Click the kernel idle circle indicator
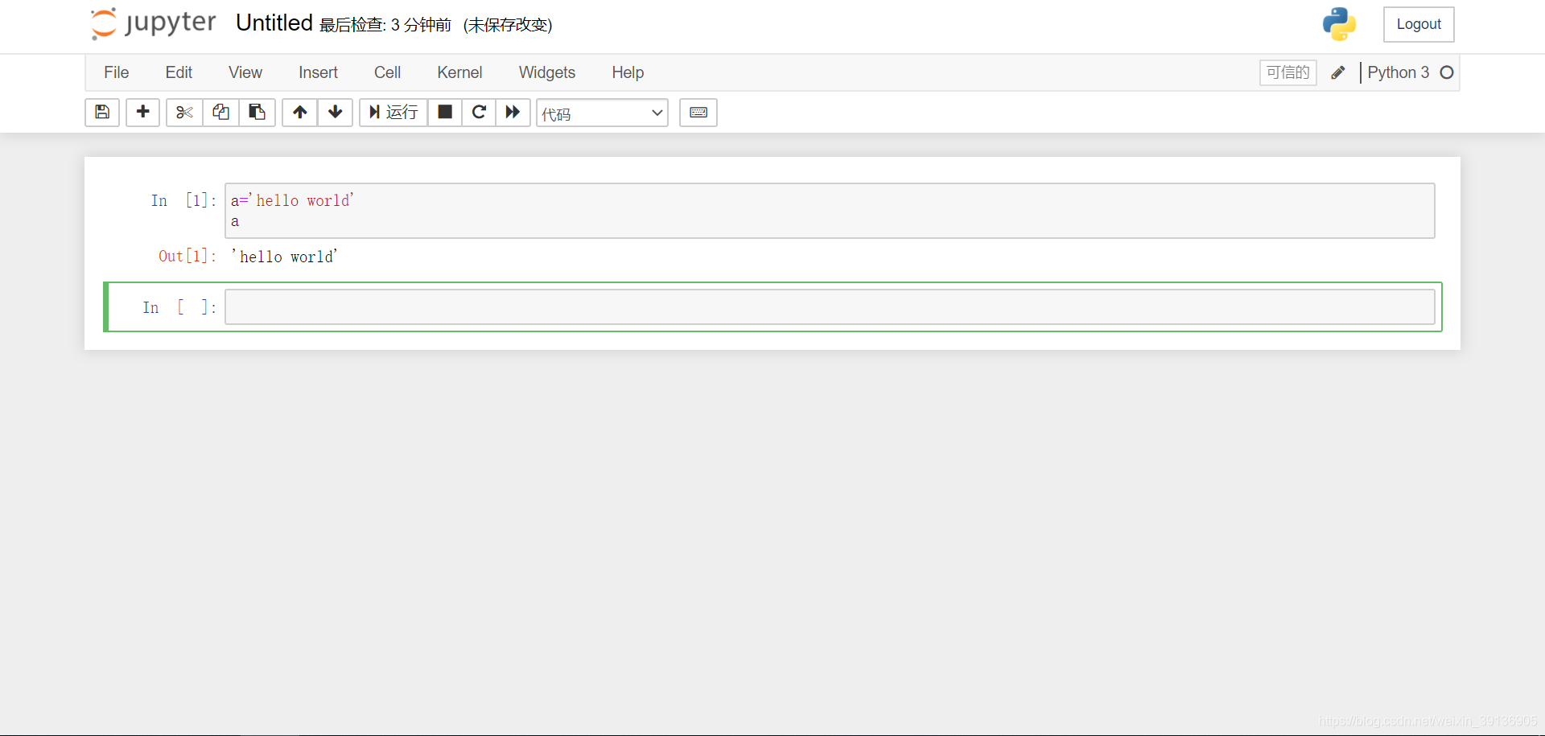The width and height of the screenshot is (1545, 736). 1447,72
